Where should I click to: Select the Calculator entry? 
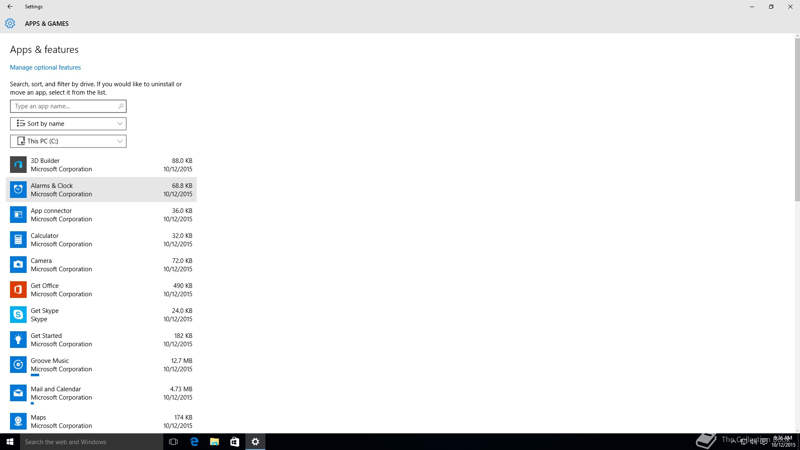pyautogui.click(x=101, y=240)
